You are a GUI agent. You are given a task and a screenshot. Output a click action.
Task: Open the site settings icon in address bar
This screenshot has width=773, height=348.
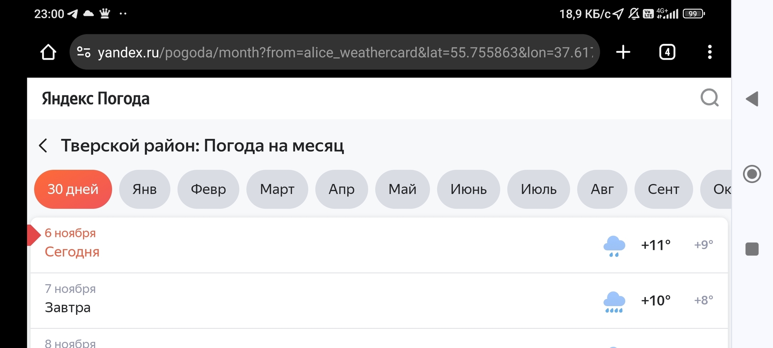84,52
